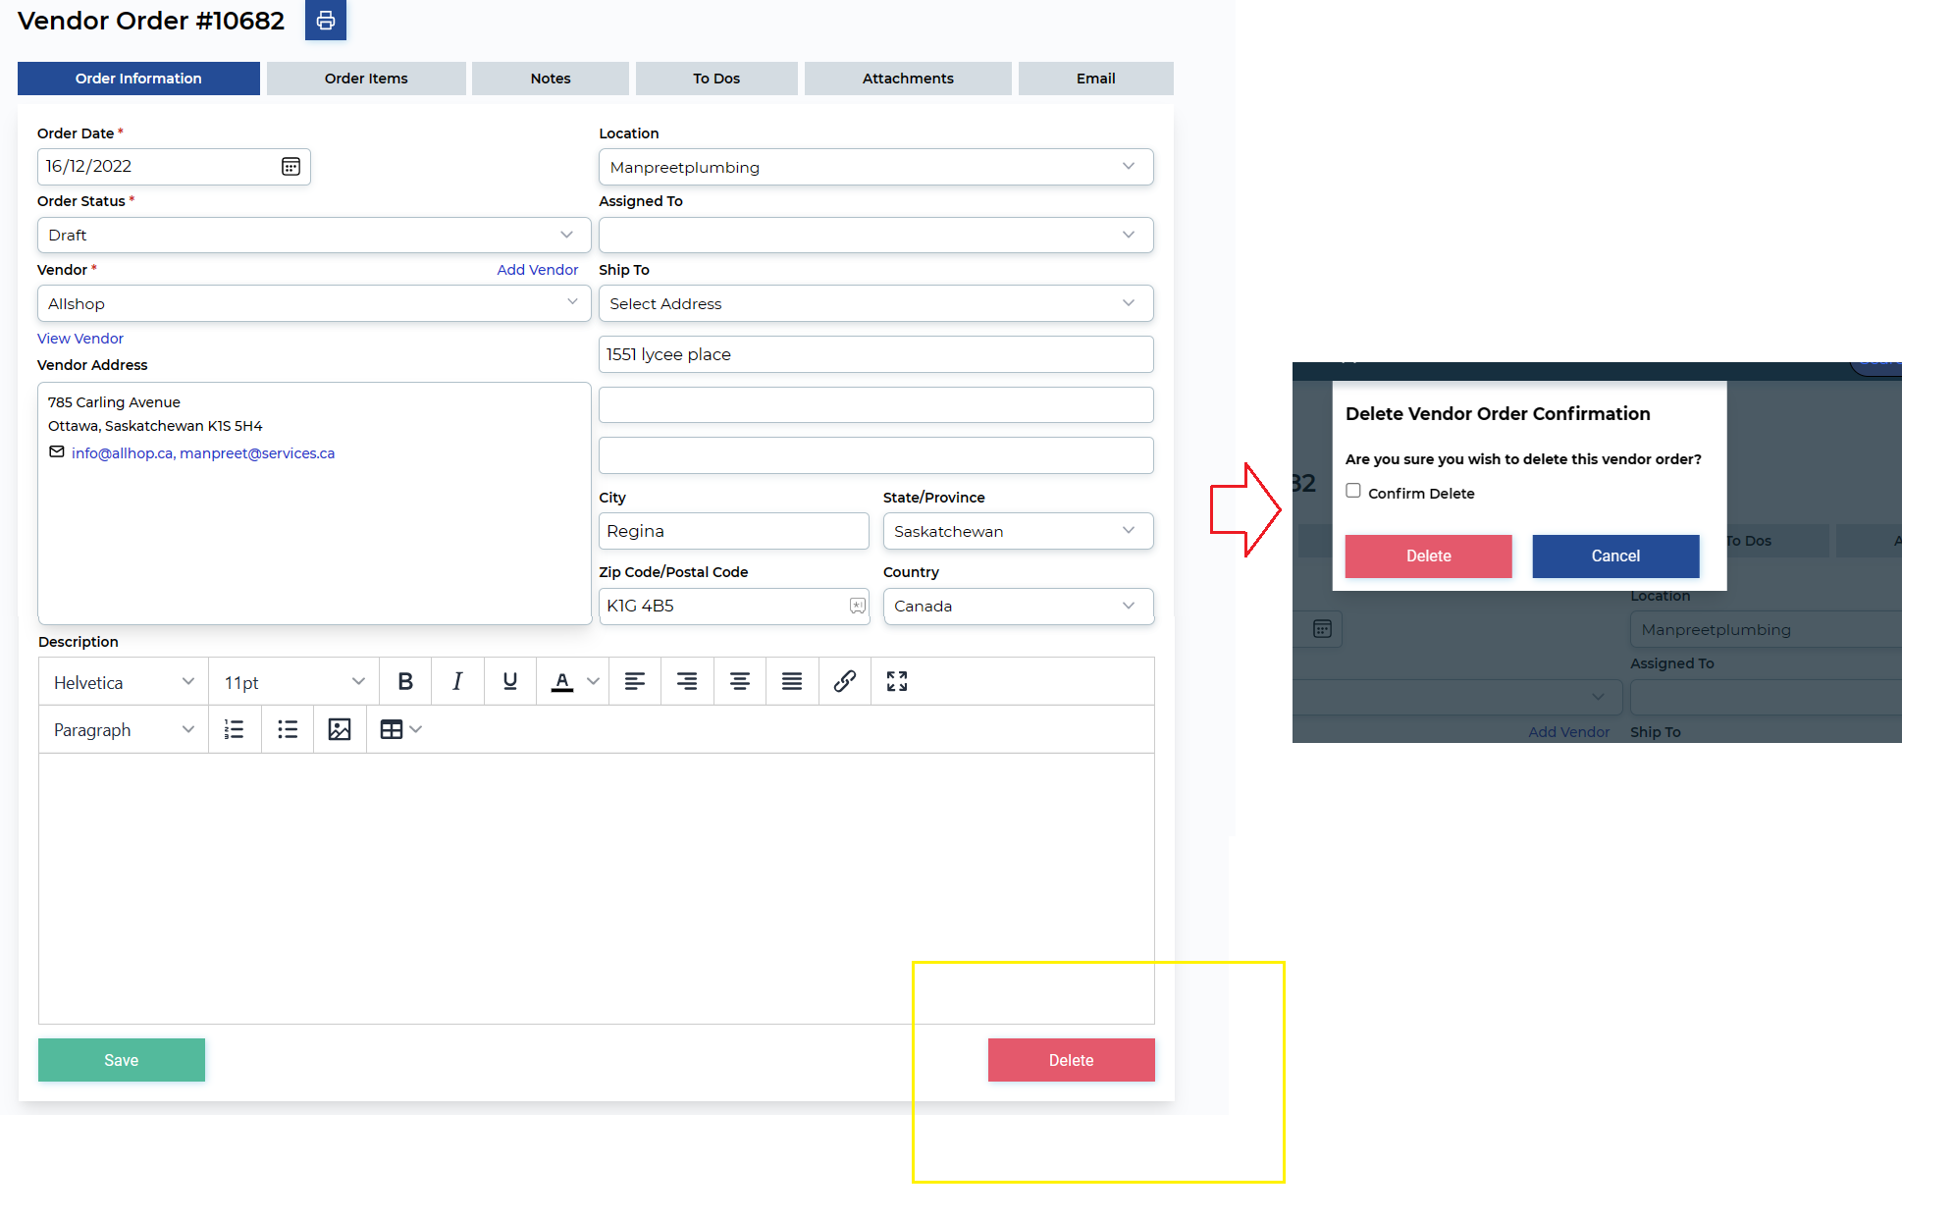Center align the description text

(x=739, y=681)
